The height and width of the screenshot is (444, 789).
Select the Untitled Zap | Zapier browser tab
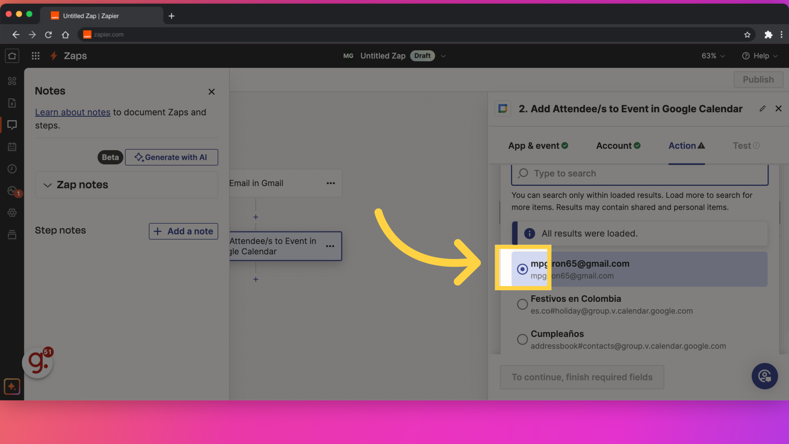click(102, 16)
